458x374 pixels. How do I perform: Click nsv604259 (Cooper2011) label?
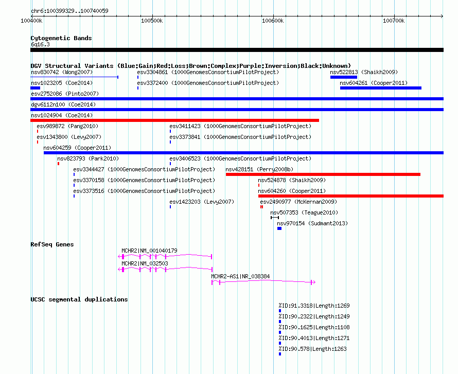coord(77,148)
